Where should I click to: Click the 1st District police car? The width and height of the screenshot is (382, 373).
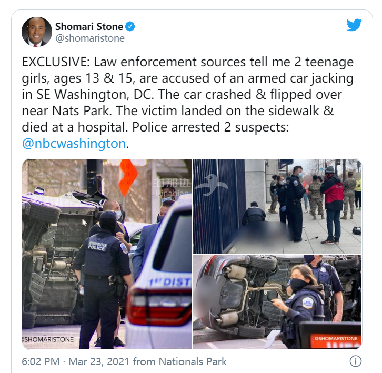point(158,275)
